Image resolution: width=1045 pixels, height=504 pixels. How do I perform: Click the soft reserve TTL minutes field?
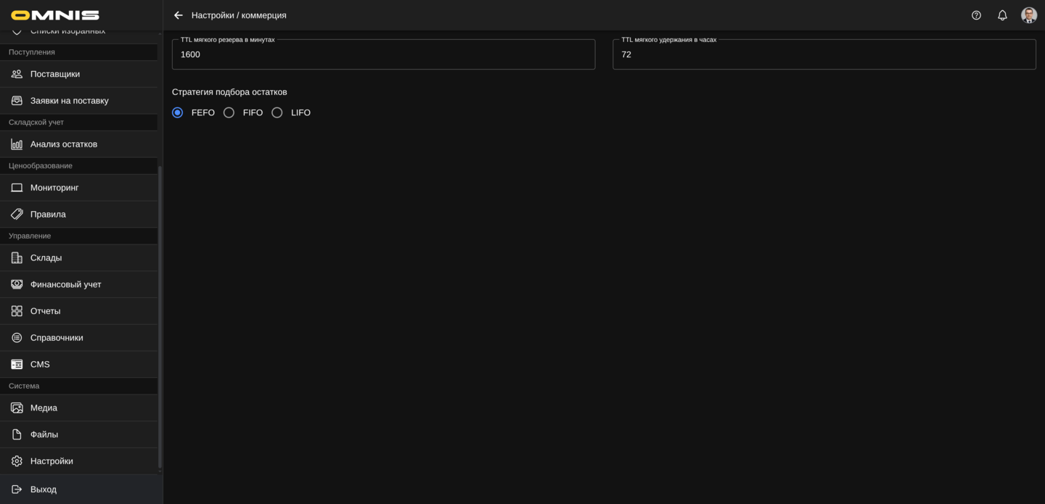(383, 54)
